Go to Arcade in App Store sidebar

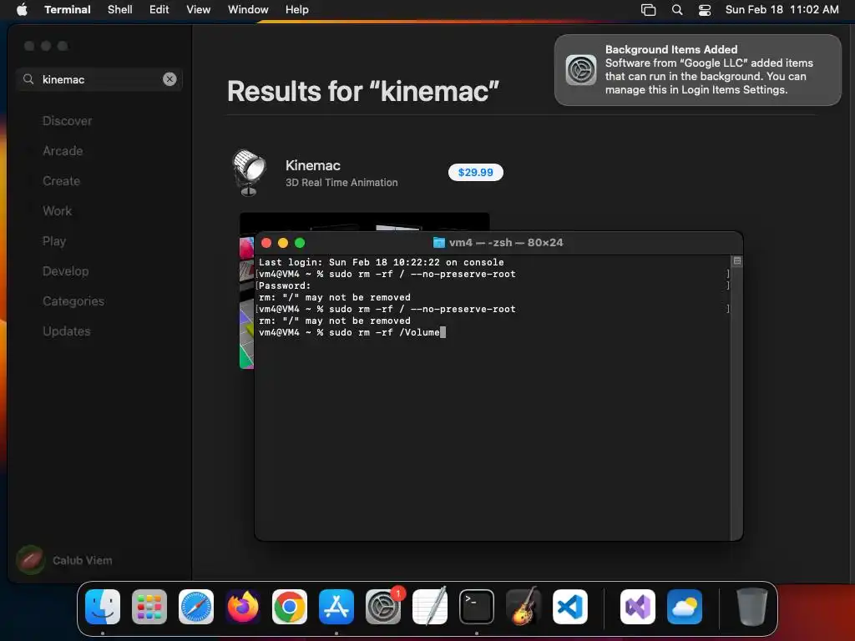coord(63,151)
